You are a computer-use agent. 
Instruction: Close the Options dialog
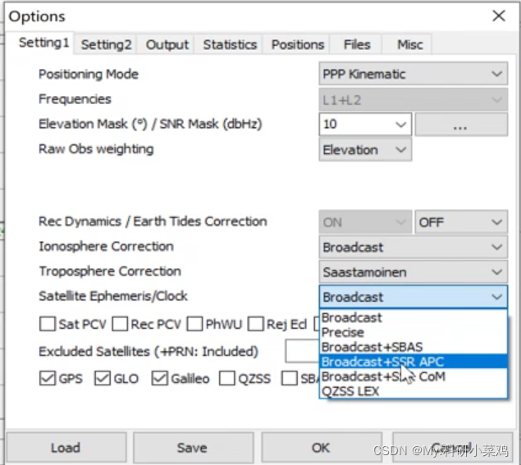[x=499, y=16]
